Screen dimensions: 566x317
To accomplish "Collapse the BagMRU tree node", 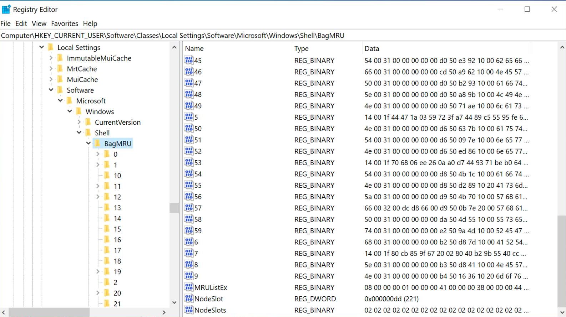I will [x=89, y=143].
